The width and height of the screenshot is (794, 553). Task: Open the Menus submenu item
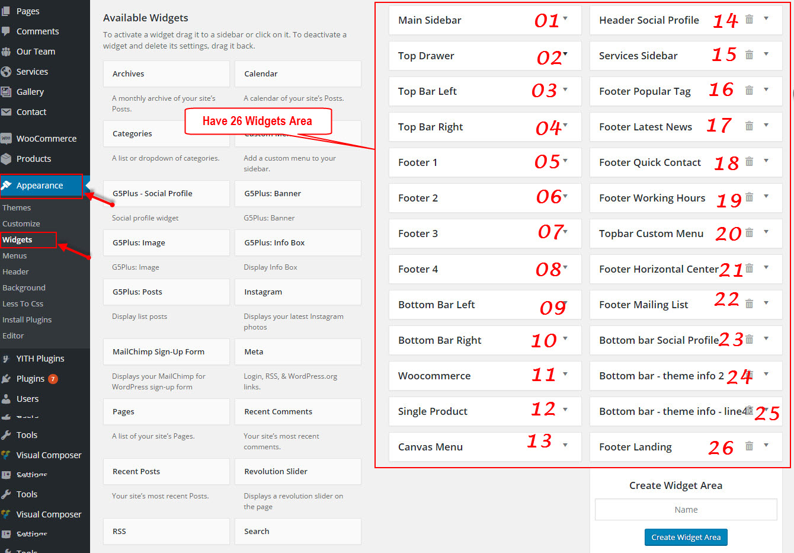coord(15,255)
